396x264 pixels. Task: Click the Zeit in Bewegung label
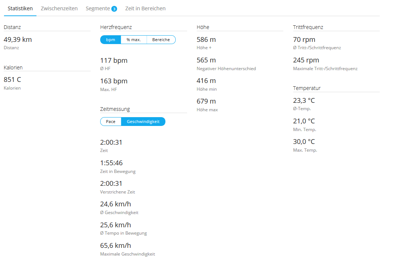[x=118, y=171]
